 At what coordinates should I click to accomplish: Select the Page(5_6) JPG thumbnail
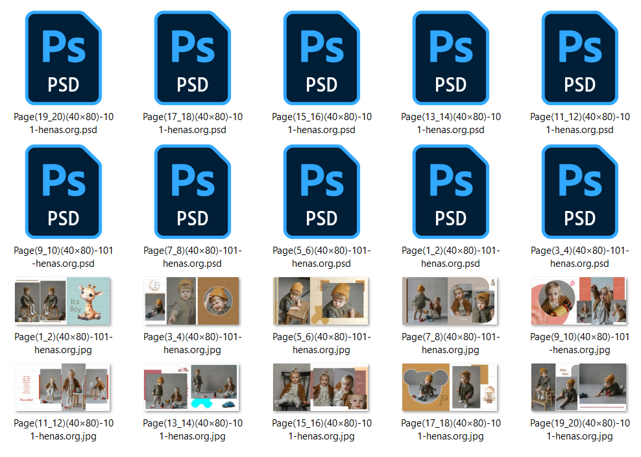[320, 301]
